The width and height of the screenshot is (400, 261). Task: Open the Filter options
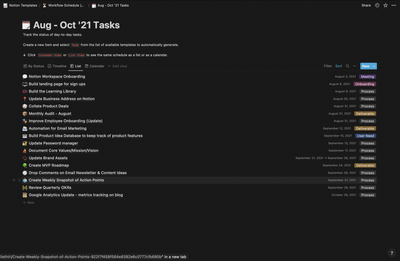(328, 66)
